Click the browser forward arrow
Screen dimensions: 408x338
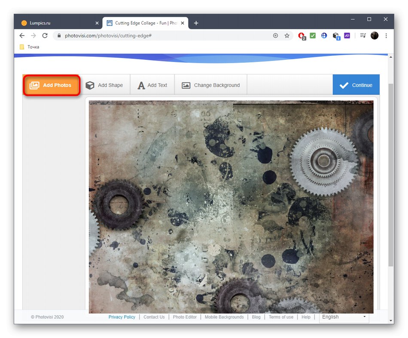click(x=33, y=35)
